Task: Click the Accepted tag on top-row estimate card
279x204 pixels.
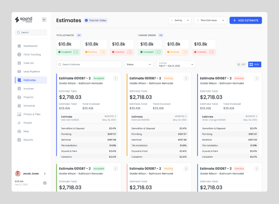Action: [x=99, y=78]
